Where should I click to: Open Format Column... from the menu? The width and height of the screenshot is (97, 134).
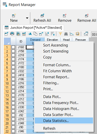(x=64, y=65)
